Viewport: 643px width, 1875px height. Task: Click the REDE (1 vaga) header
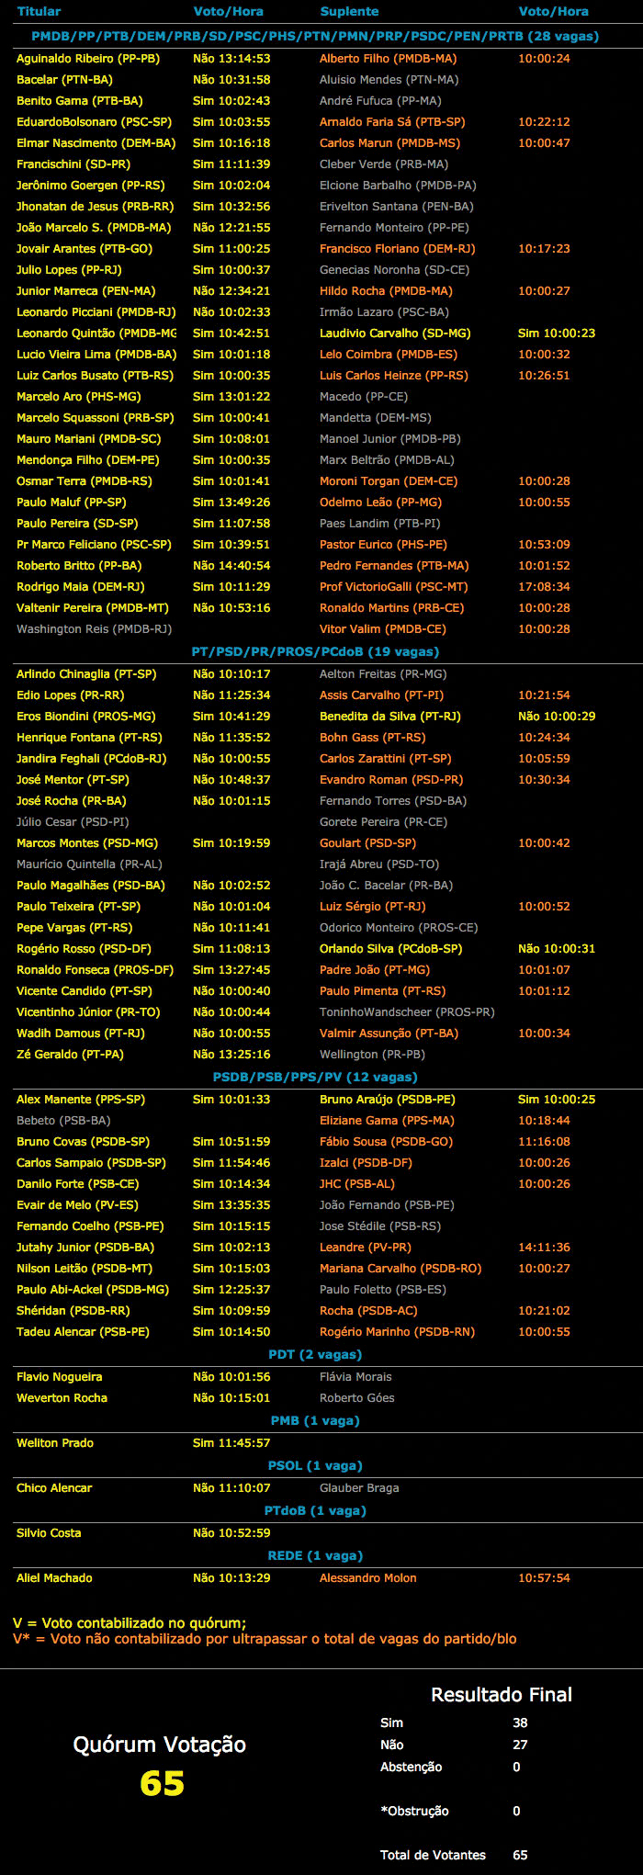315,1556
